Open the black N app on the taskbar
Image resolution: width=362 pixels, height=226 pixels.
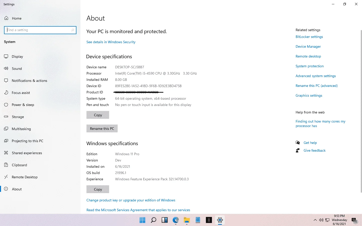pos(209,220)
